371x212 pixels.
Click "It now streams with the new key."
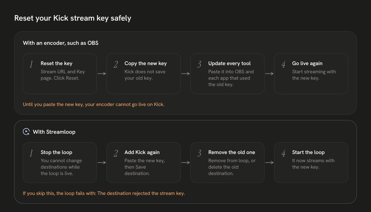pos(313,164)
